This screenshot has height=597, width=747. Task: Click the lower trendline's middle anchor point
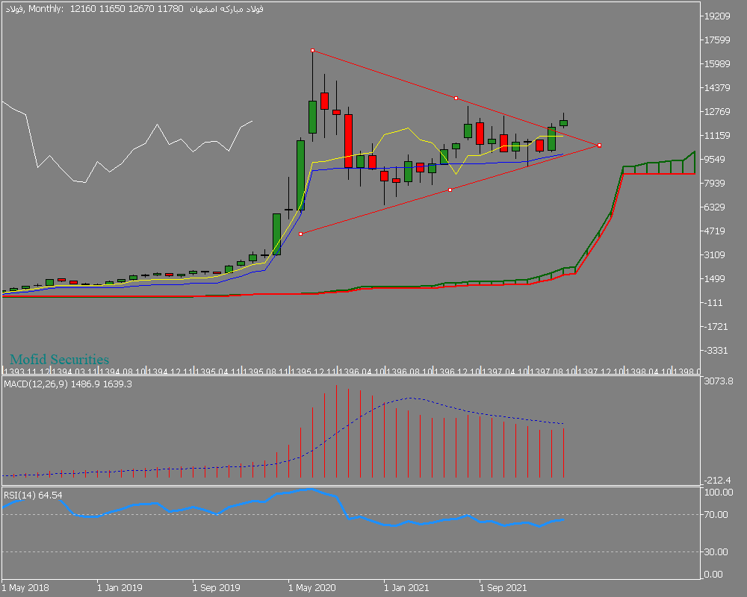tap(450, 190)
